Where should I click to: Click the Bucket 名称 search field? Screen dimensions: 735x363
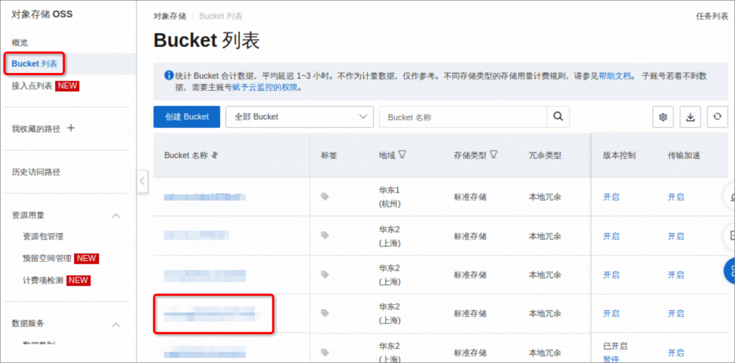463,117
